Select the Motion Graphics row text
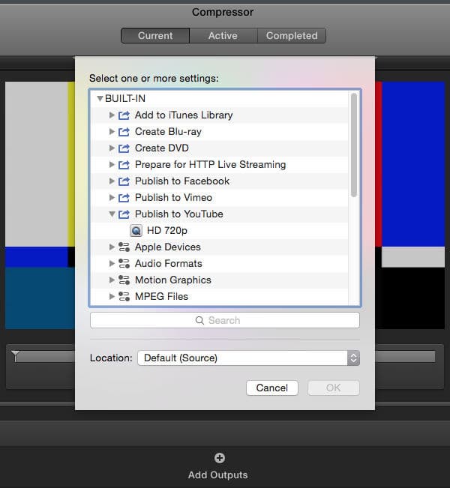The image size is (450, 488). [x=173, y=280]
